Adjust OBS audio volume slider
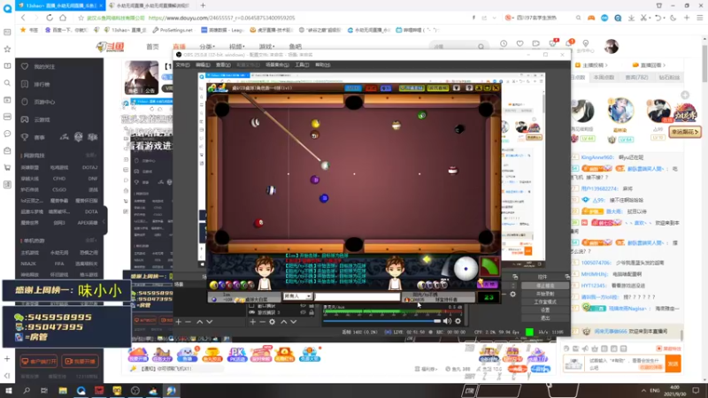This screenshot has width=708, height=398. pyautogui.click(x=382, y=321)
